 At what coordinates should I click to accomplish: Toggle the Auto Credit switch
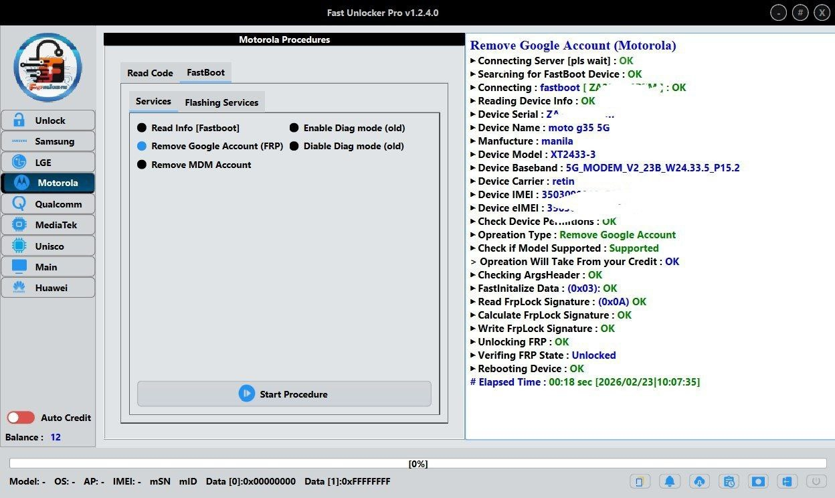point(21,418)
